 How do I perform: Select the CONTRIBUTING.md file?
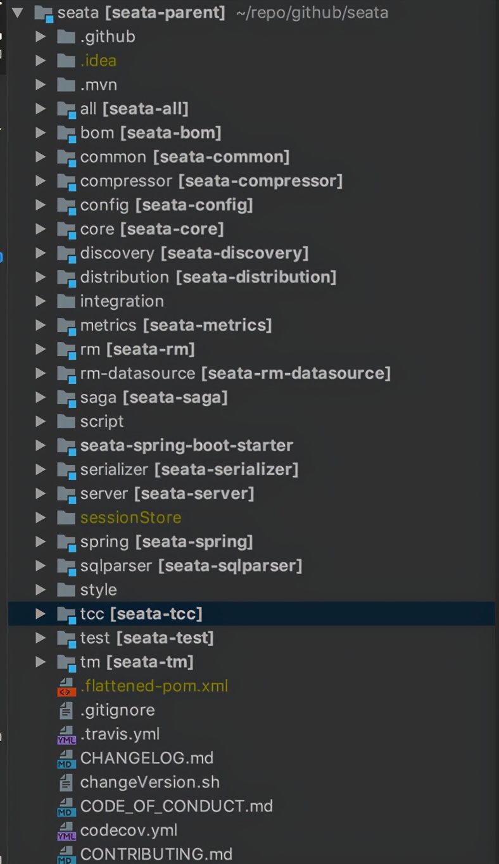(x=156, y=854)
